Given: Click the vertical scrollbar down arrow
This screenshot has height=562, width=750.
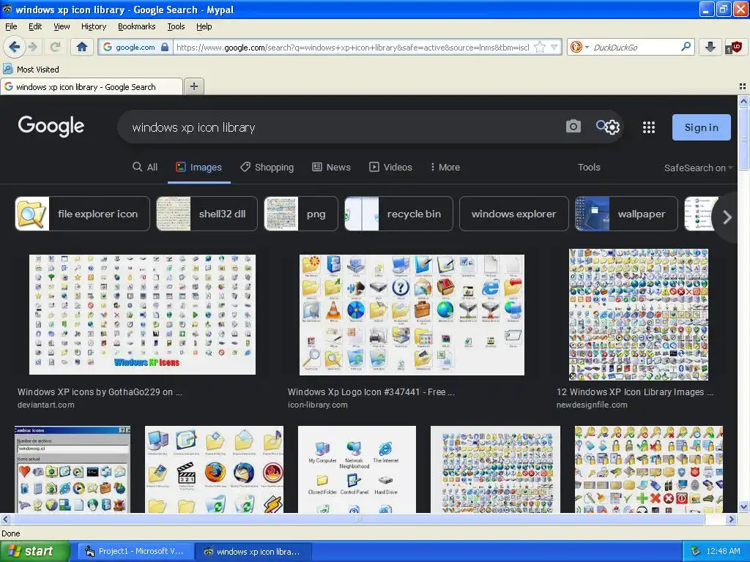Looking at the screenshot, I should [743, 506].
